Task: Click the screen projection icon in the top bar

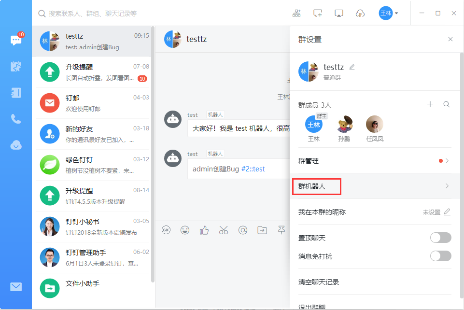Action: pyautogui.click(x=339, y=14)
